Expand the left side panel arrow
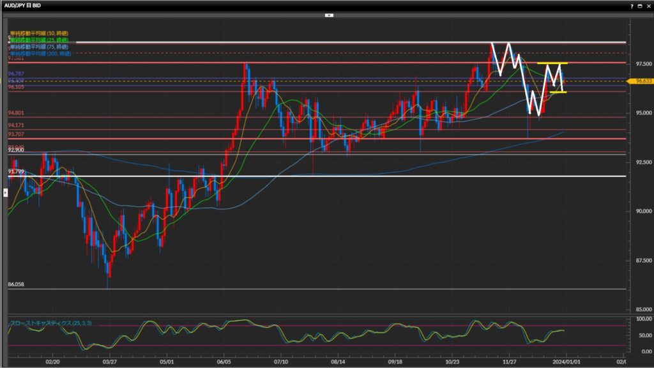 (4, 192)
